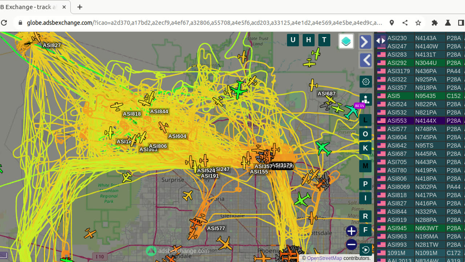Toggle the L map option

pos(365,120)
